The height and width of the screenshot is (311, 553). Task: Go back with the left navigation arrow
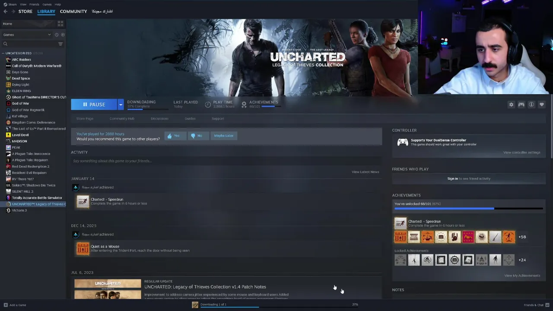coord(5,11)
